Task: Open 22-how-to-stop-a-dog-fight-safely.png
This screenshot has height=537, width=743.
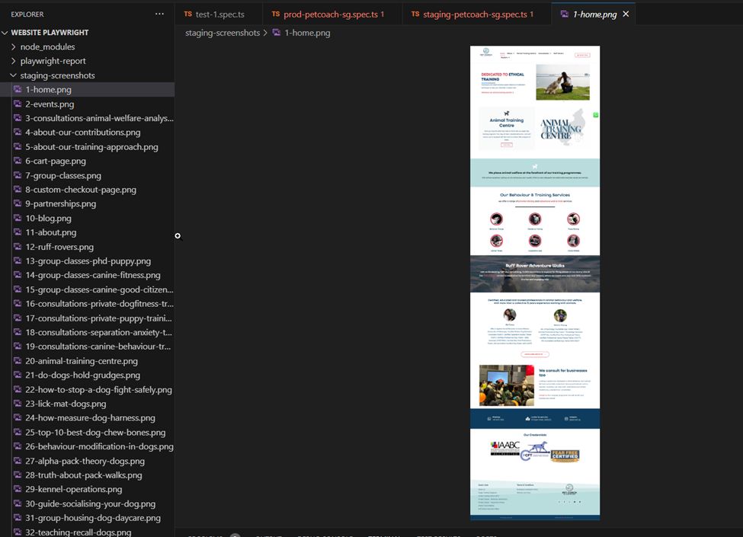Action: point(87,390)
